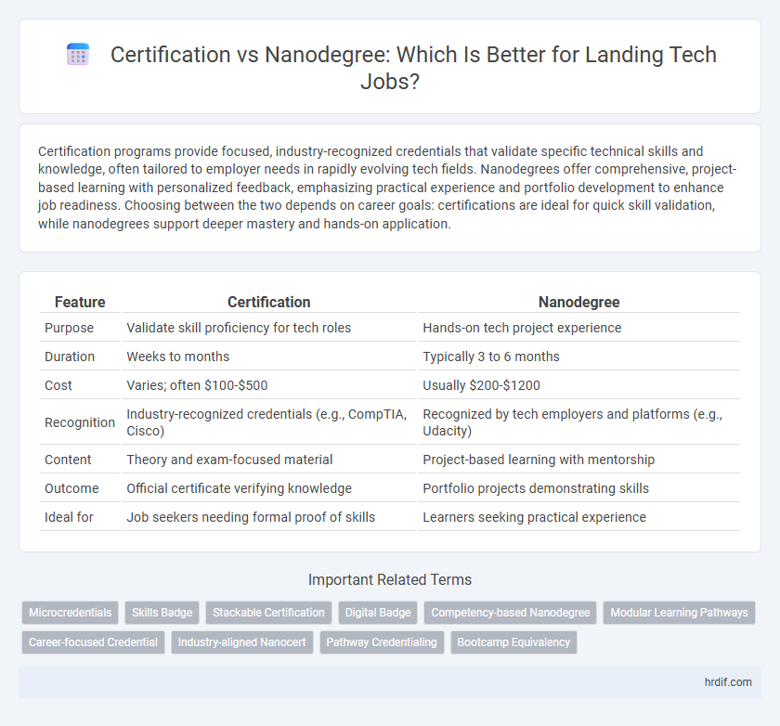Open the Skills Badge tag
The width and height of the screenshot is (780, 726).
(162, 613)
